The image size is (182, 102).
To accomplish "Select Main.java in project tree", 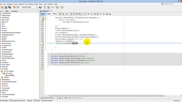I will pos(11,75).
